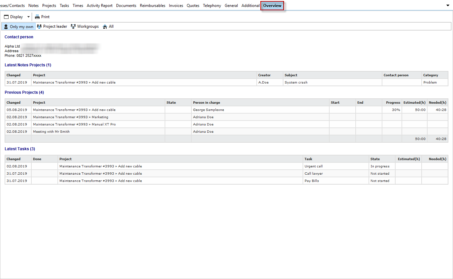
Task: Open the Telephony tab
Action: pyautogui.click(x=212, y=6)
